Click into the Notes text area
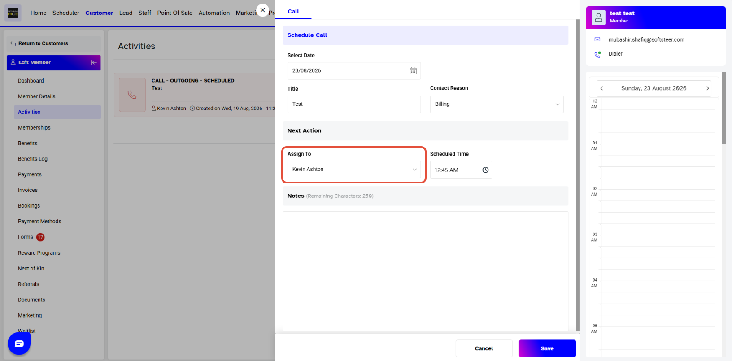The height and width of the screenshot is (361, 732). pos(426,271)
